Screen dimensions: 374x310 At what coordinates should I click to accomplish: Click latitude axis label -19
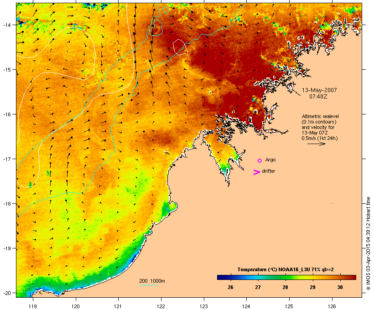point(6,248)
